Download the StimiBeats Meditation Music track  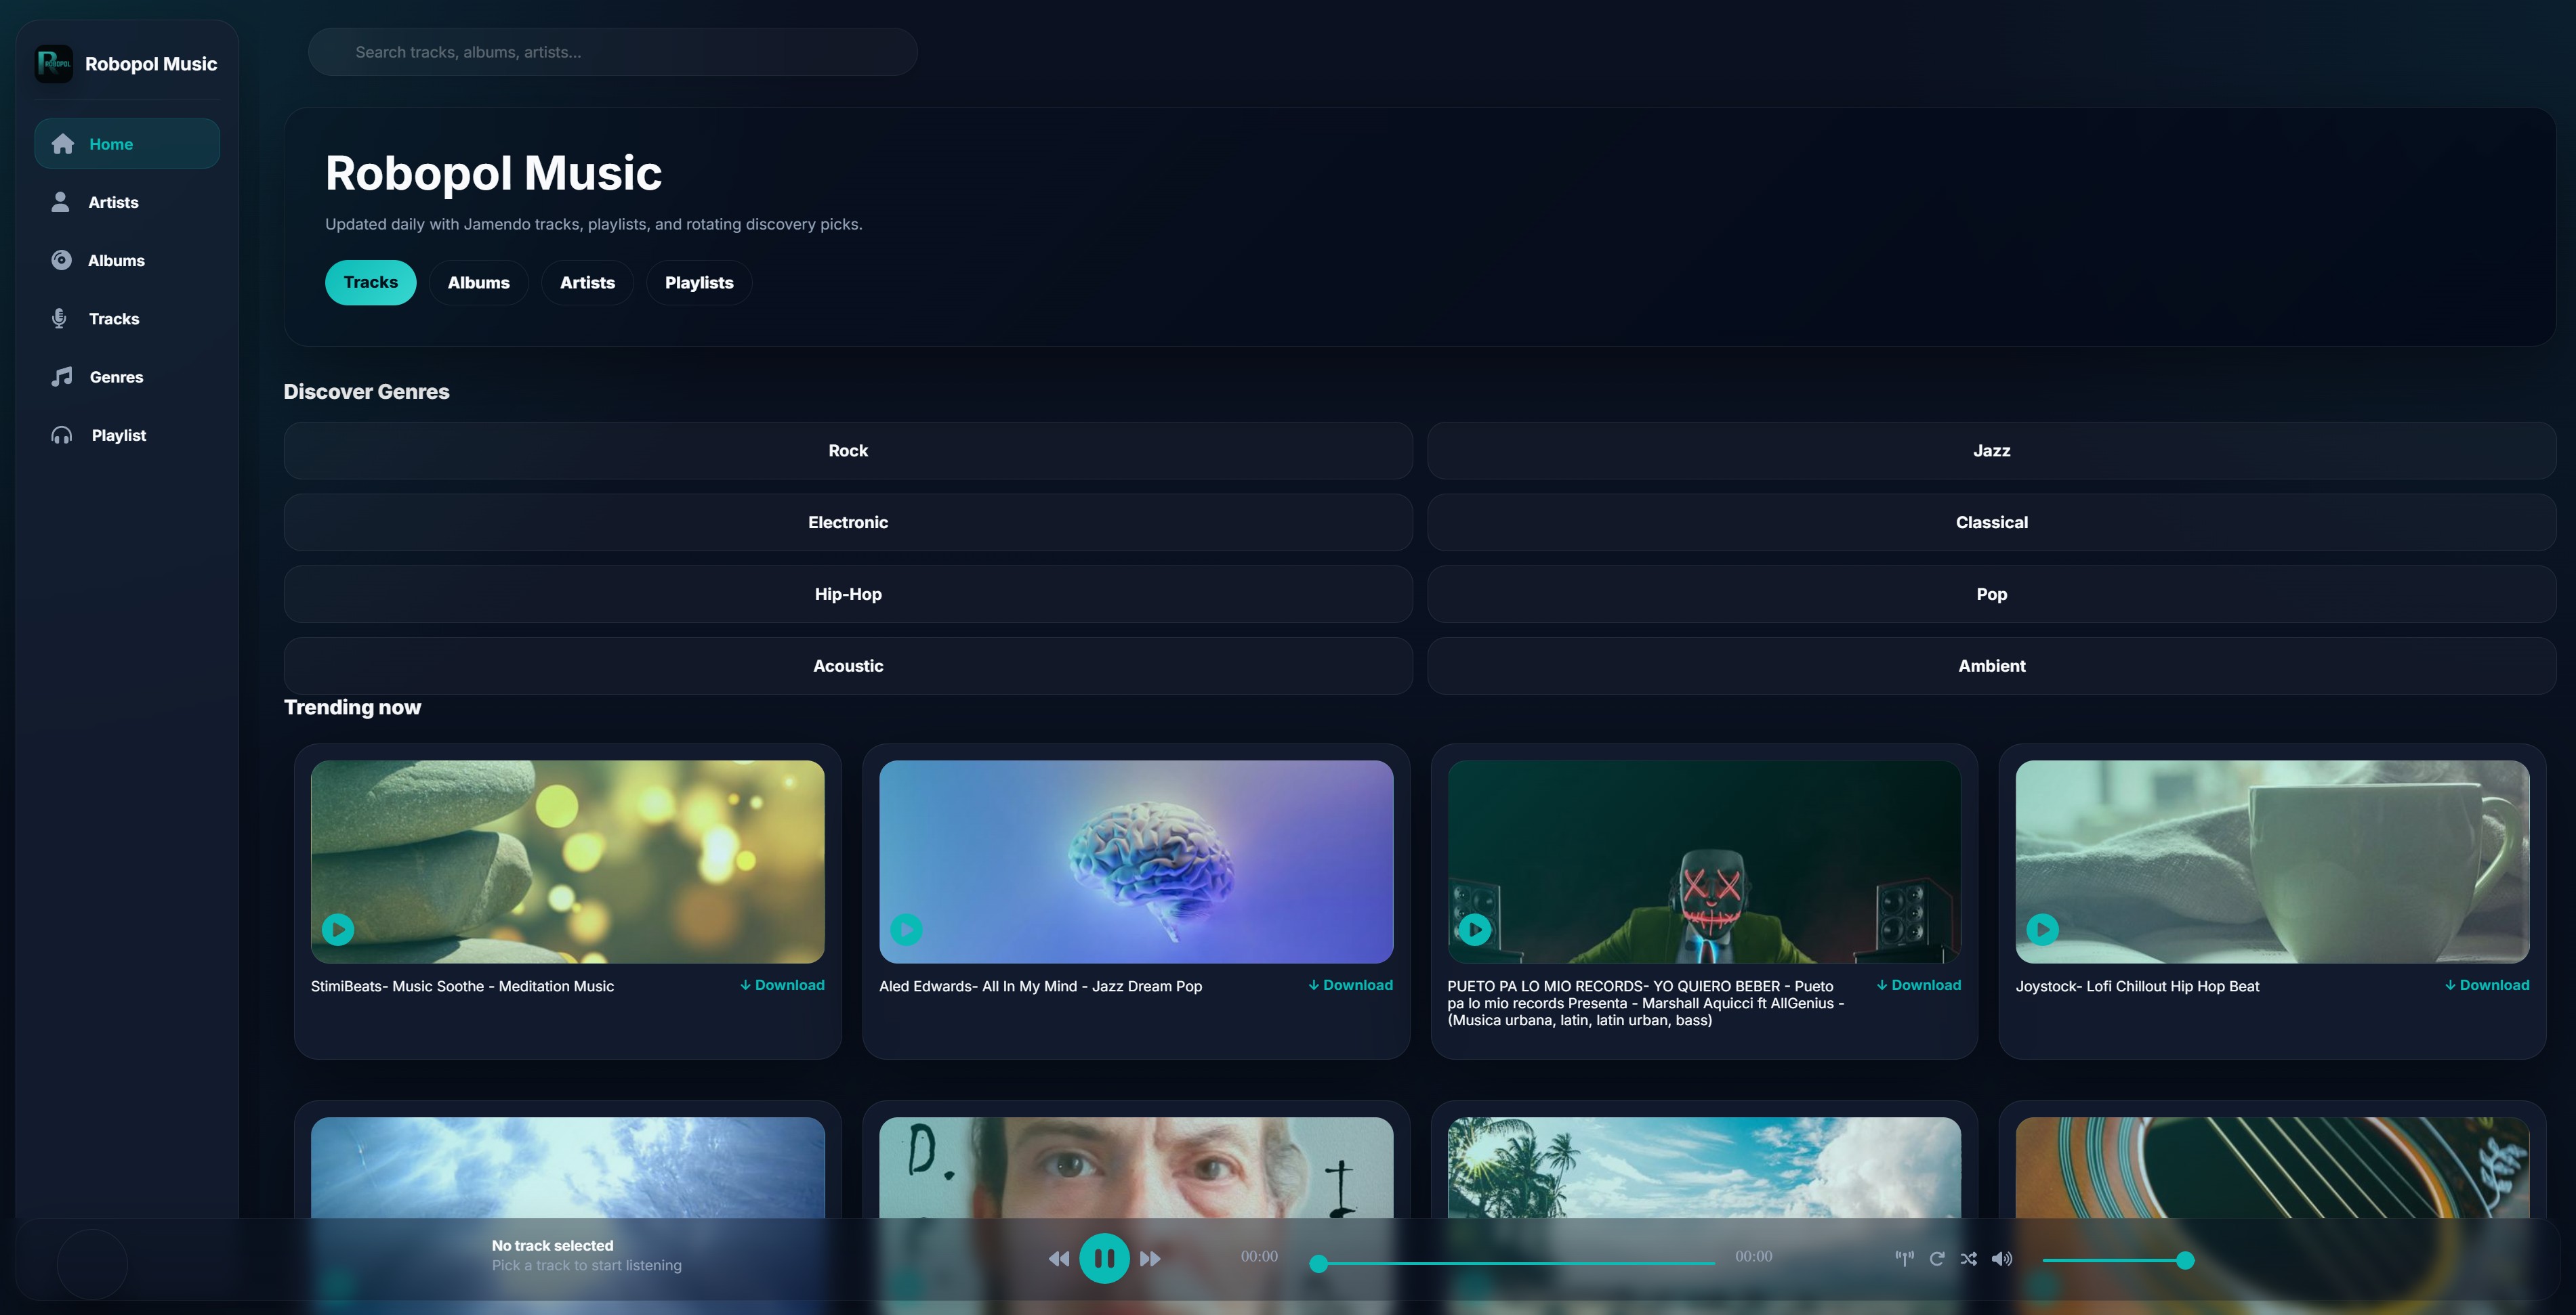[782, 985]
